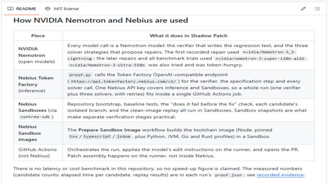Click the What it does in Shadow Patch header

[188, 36]
